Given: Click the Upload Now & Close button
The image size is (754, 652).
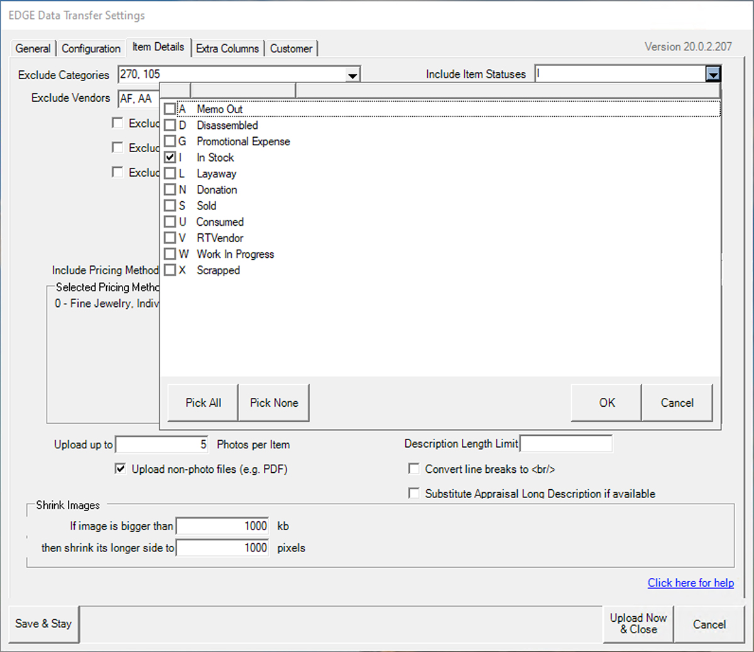Looking at the screenshot, I should (638, 624).
